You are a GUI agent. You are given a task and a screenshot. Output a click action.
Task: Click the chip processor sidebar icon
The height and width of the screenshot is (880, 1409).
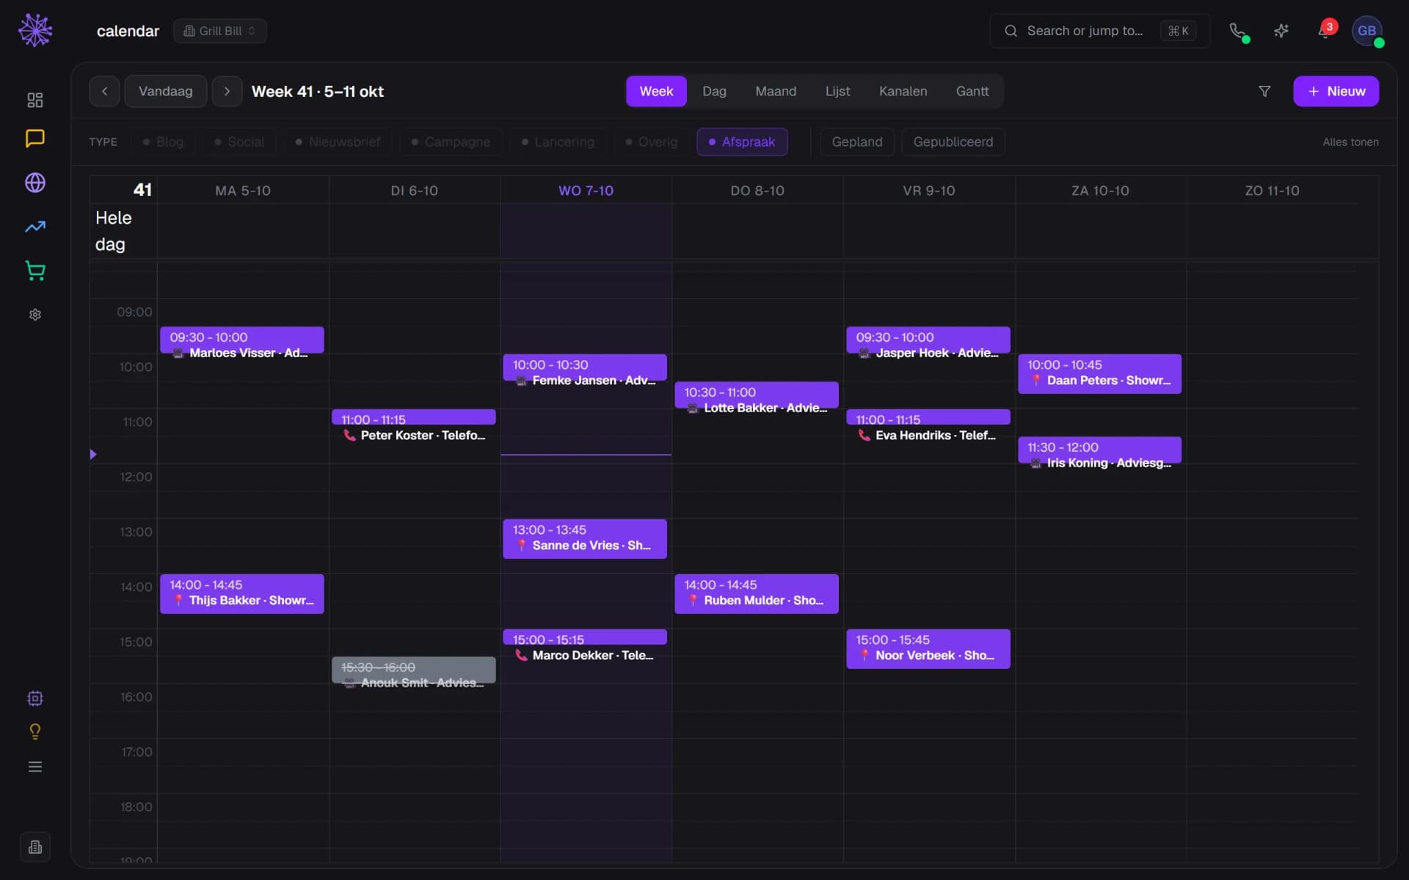[x=35, y=698]
